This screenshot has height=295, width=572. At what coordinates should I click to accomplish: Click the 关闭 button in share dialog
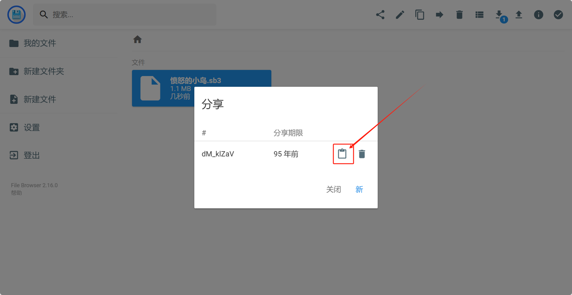tap(333, 189)
